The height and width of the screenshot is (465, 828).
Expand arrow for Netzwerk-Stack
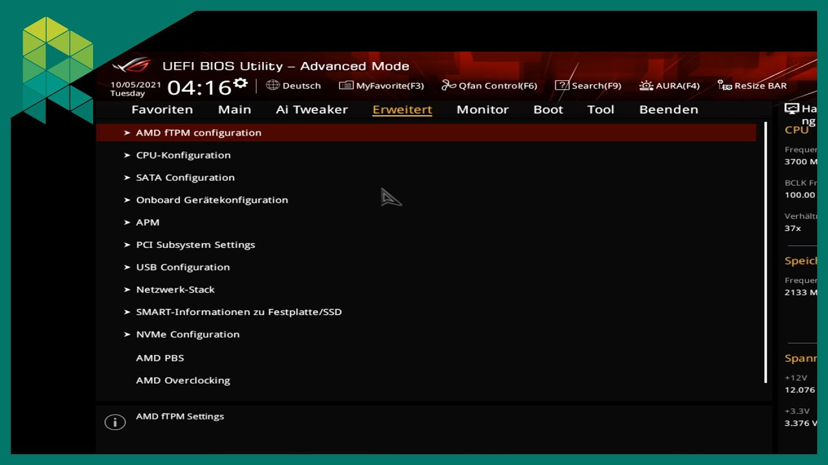127,289
